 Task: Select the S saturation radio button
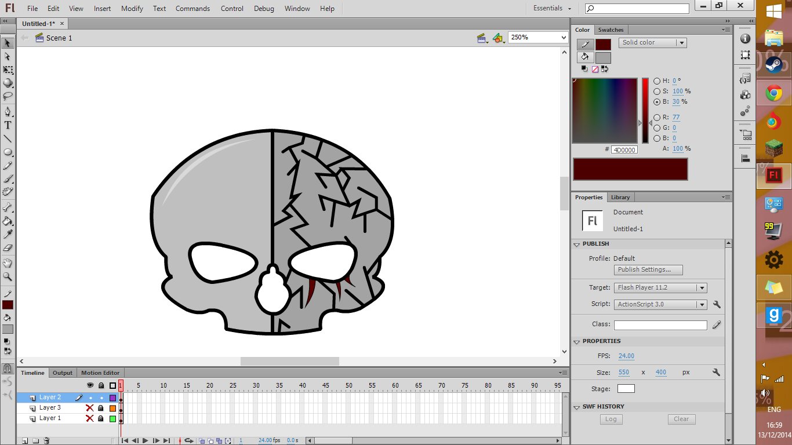pos(657,92)
